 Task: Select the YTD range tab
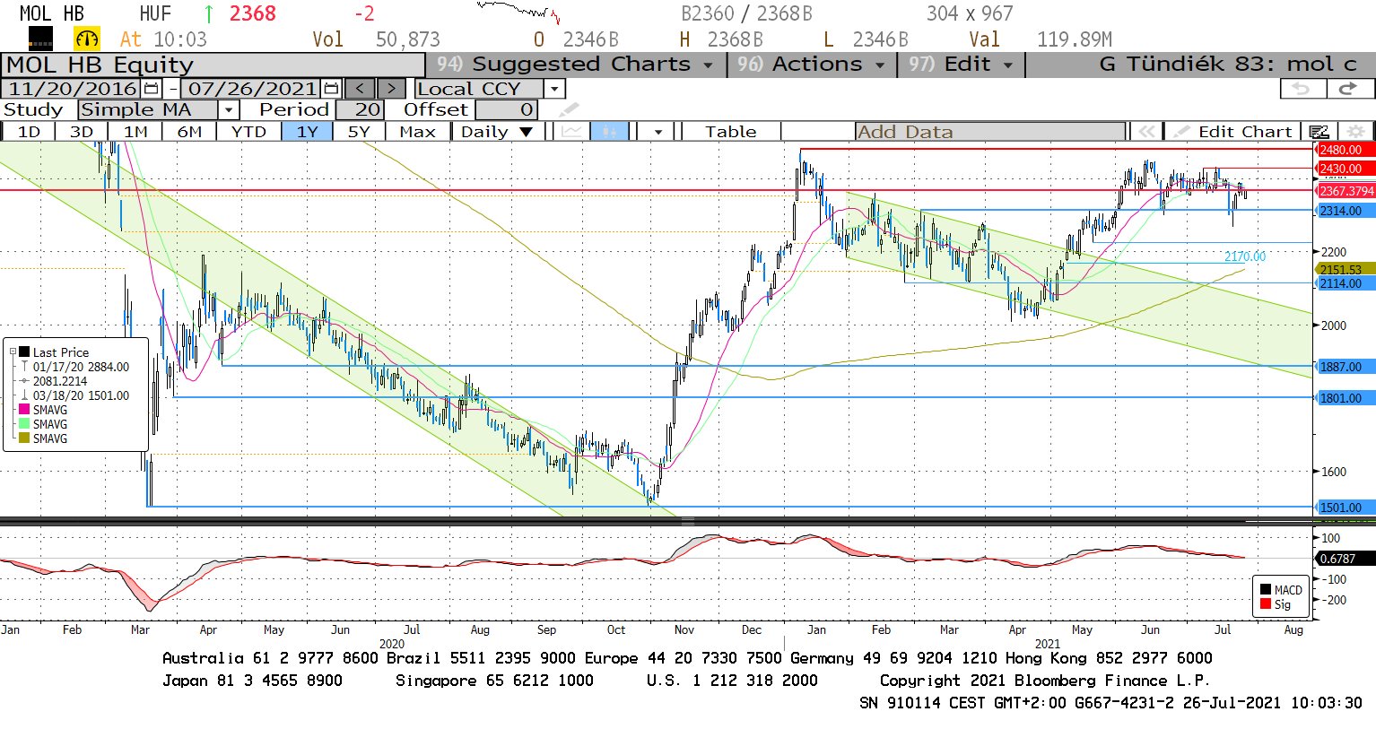click(x=248, y=132)
